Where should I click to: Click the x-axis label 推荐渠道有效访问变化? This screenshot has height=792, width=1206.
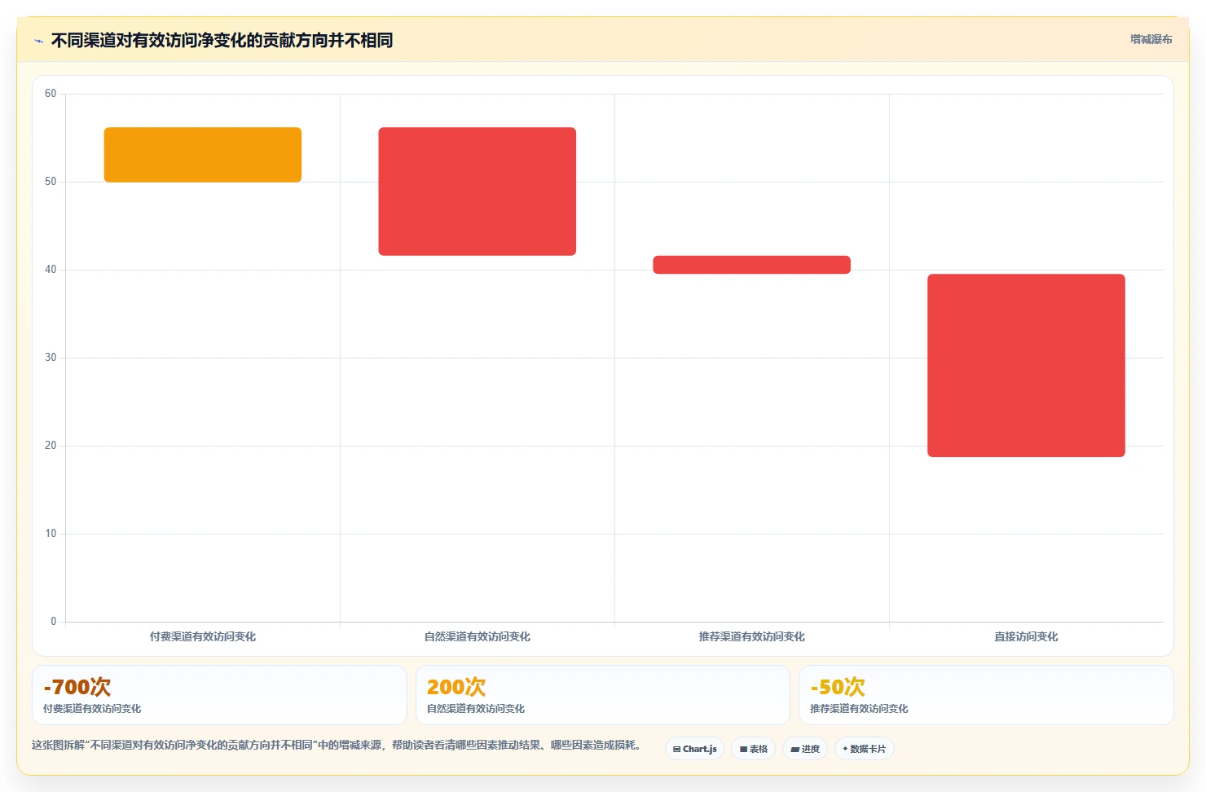[751, 636]
